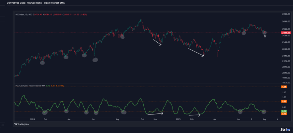Click the white arrow on indicator near Nov
293x133 pixels.
[x=155, y=114]
